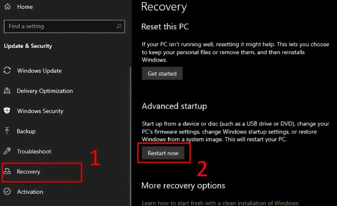
Task: Click the Home house icon
Action: pos(8,7)
